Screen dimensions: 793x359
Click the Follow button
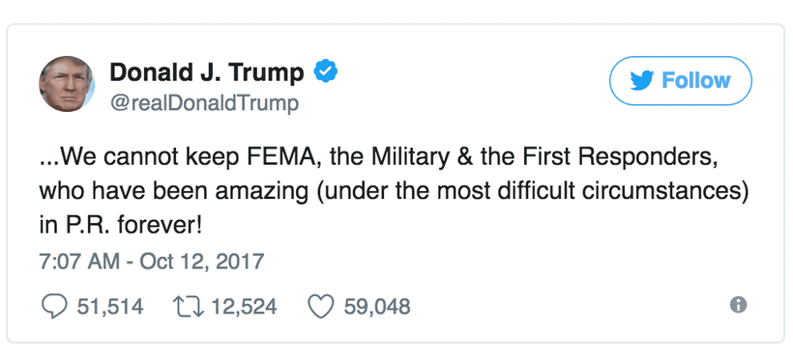(680, 81)
